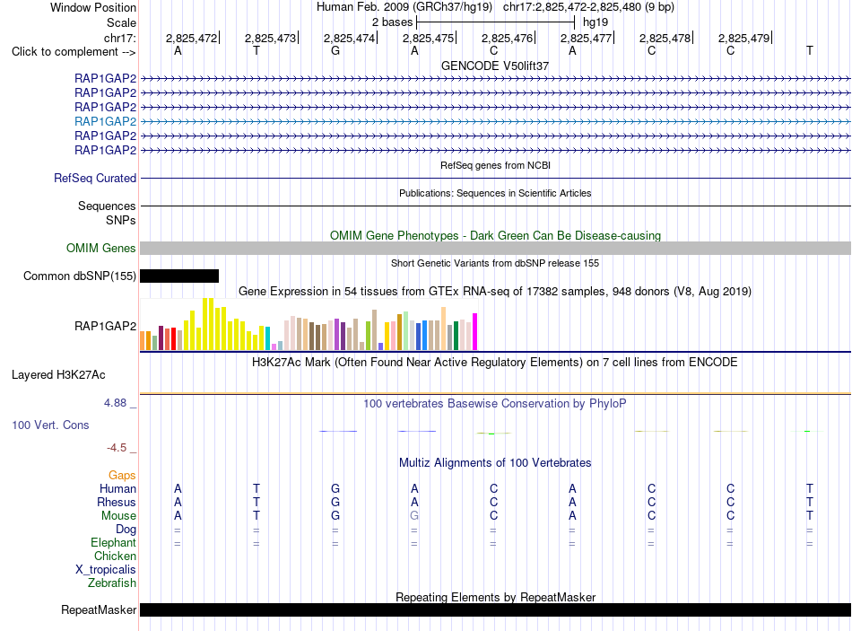Open Multiz Alignments of 100 Vertebrates title
This screenshot has width=852, height=631.
click(x=495, y=463)
